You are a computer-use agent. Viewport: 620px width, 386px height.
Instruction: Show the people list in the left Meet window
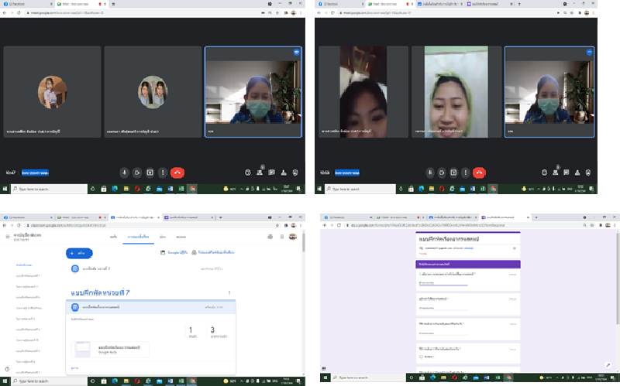[260, 173]
